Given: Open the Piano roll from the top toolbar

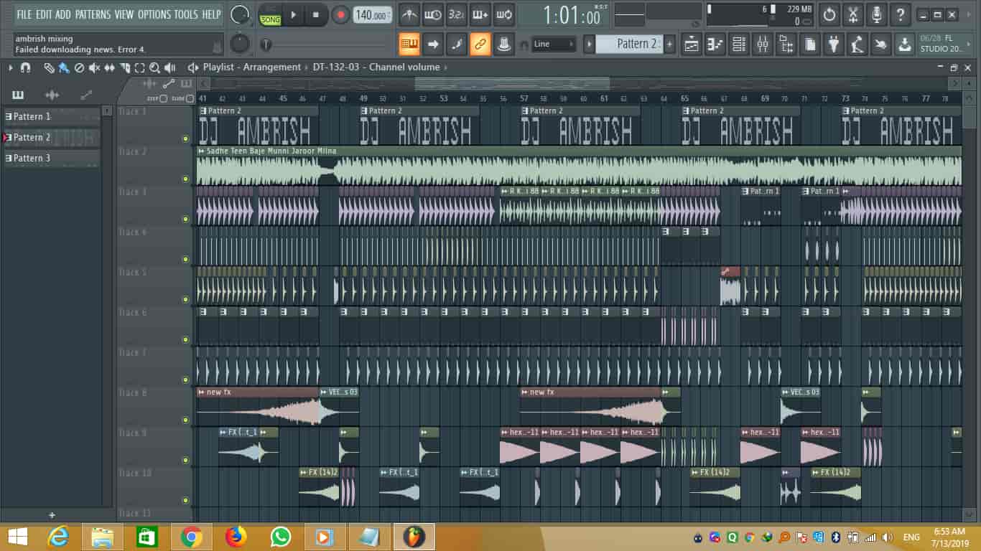Looking at the screenshot, I should click(x=715, y=44).
